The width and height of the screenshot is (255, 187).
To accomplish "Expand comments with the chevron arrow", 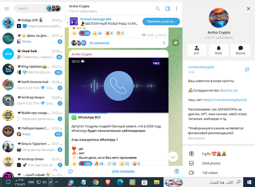I will point(164,43).
